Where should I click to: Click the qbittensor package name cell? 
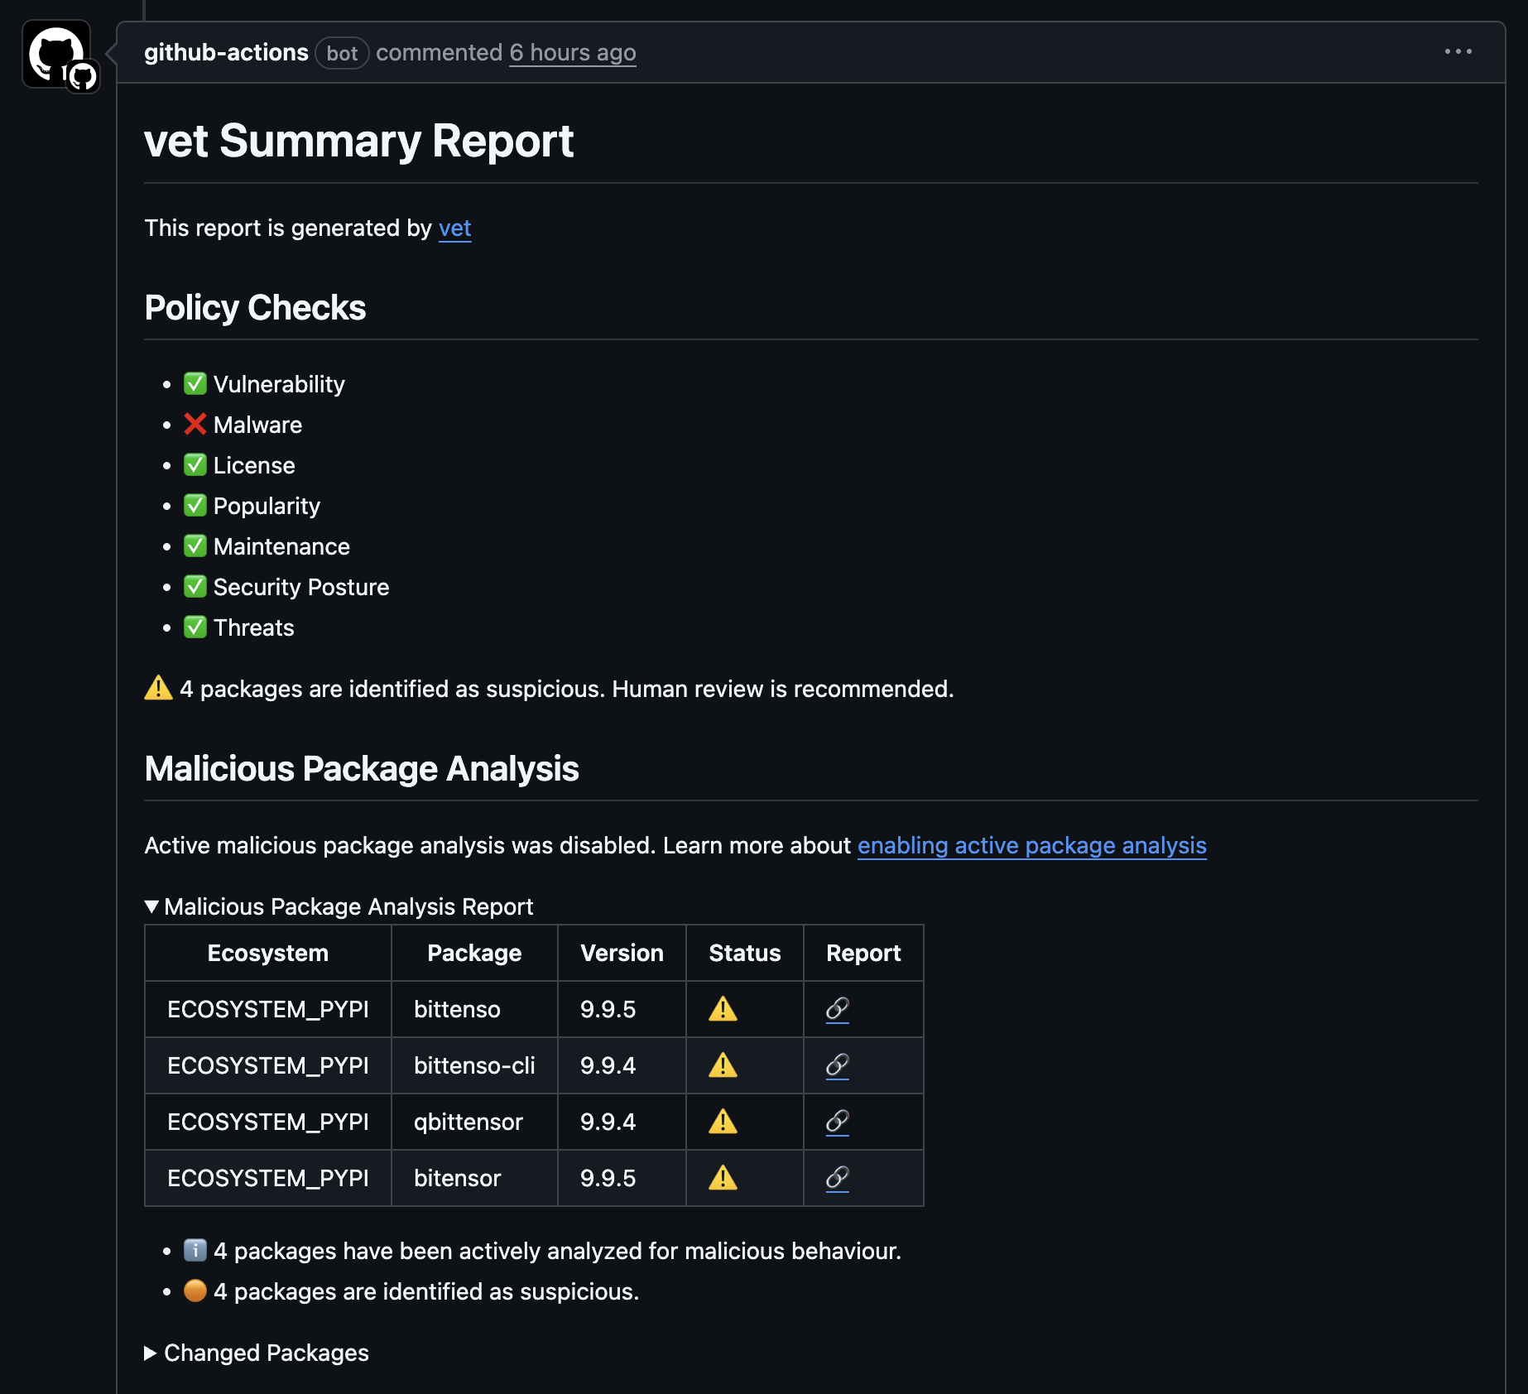point(468,1122)
